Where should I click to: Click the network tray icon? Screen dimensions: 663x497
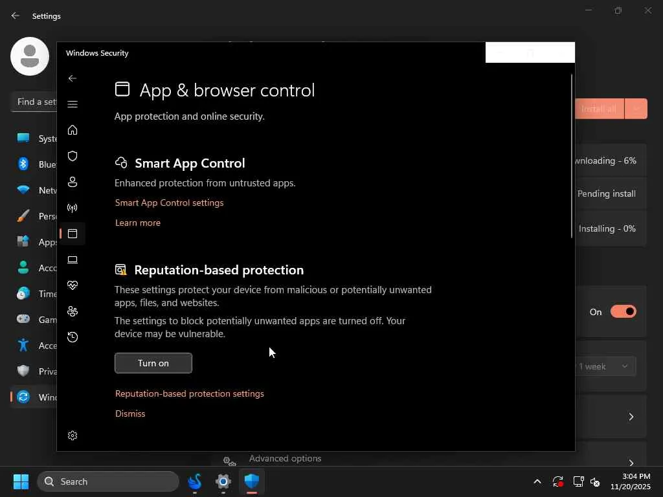[x=578, y=481]
